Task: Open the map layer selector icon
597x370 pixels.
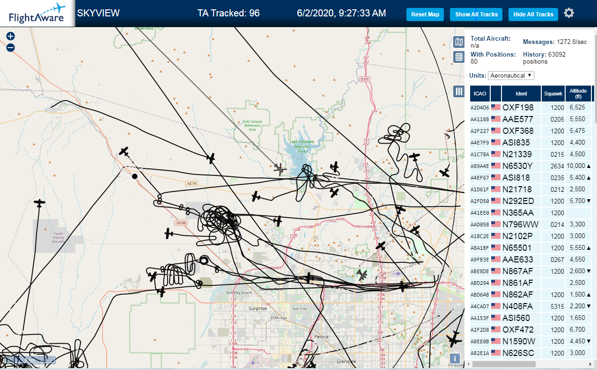Action: tap(459, 43)
